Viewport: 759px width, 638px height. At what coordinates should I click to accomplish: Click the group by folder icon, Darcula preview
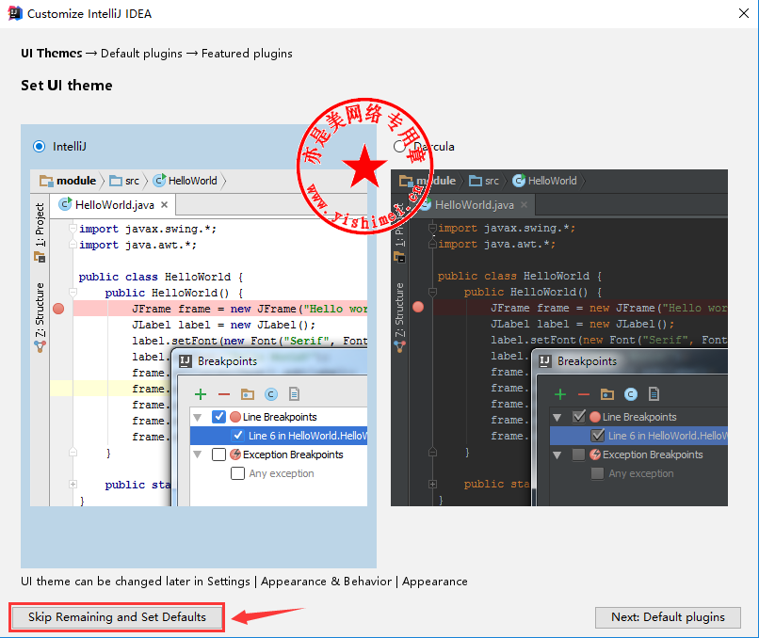[x=607, y=394]
